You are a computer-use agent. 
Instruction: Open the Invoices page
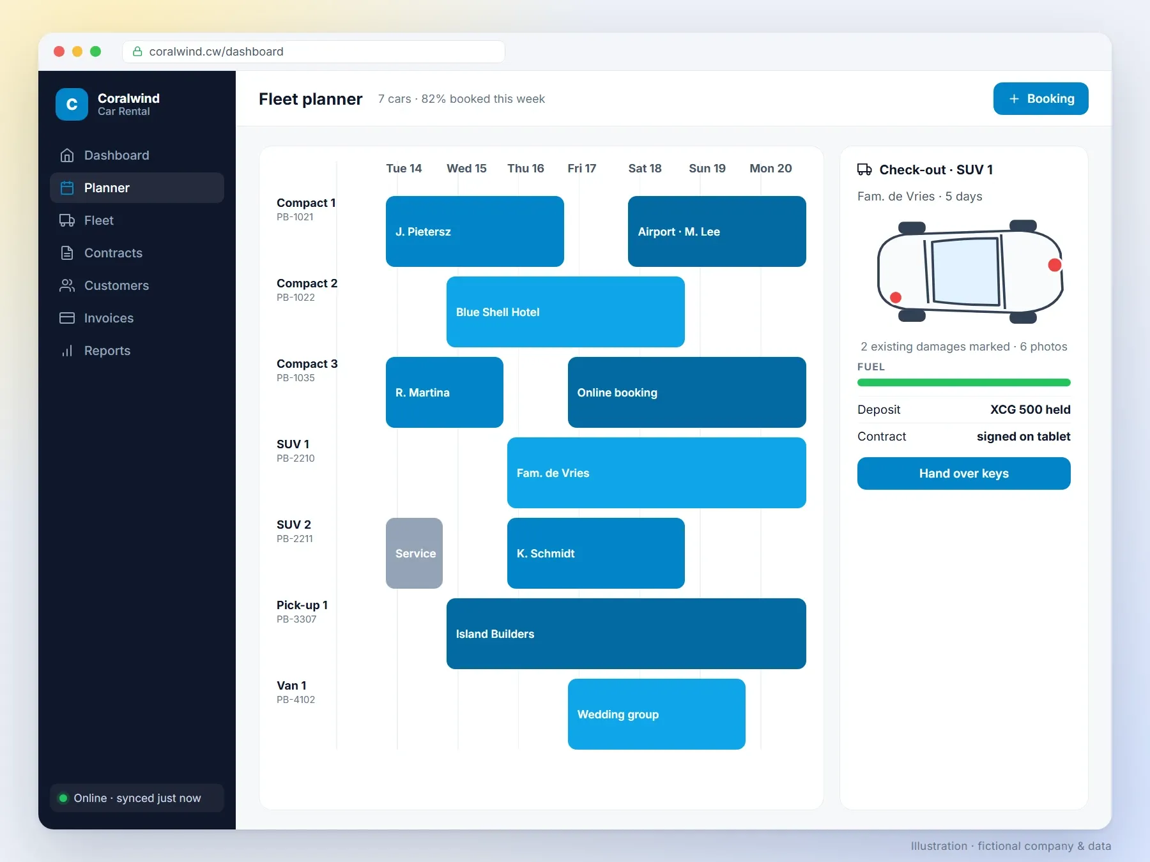point(137,318)
